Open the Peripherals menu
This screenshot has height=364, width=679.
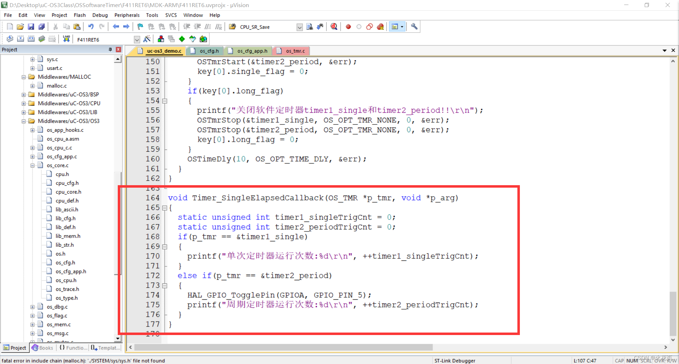point(127,15)
